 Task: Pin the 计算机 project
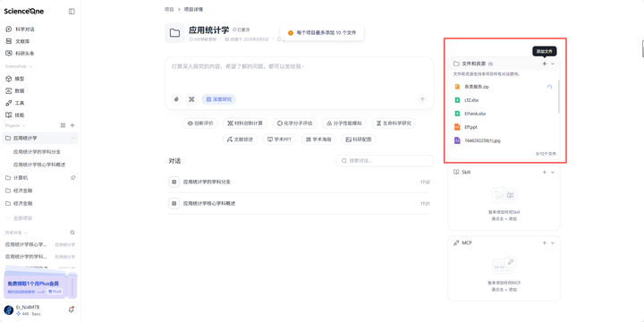[72, 178]
